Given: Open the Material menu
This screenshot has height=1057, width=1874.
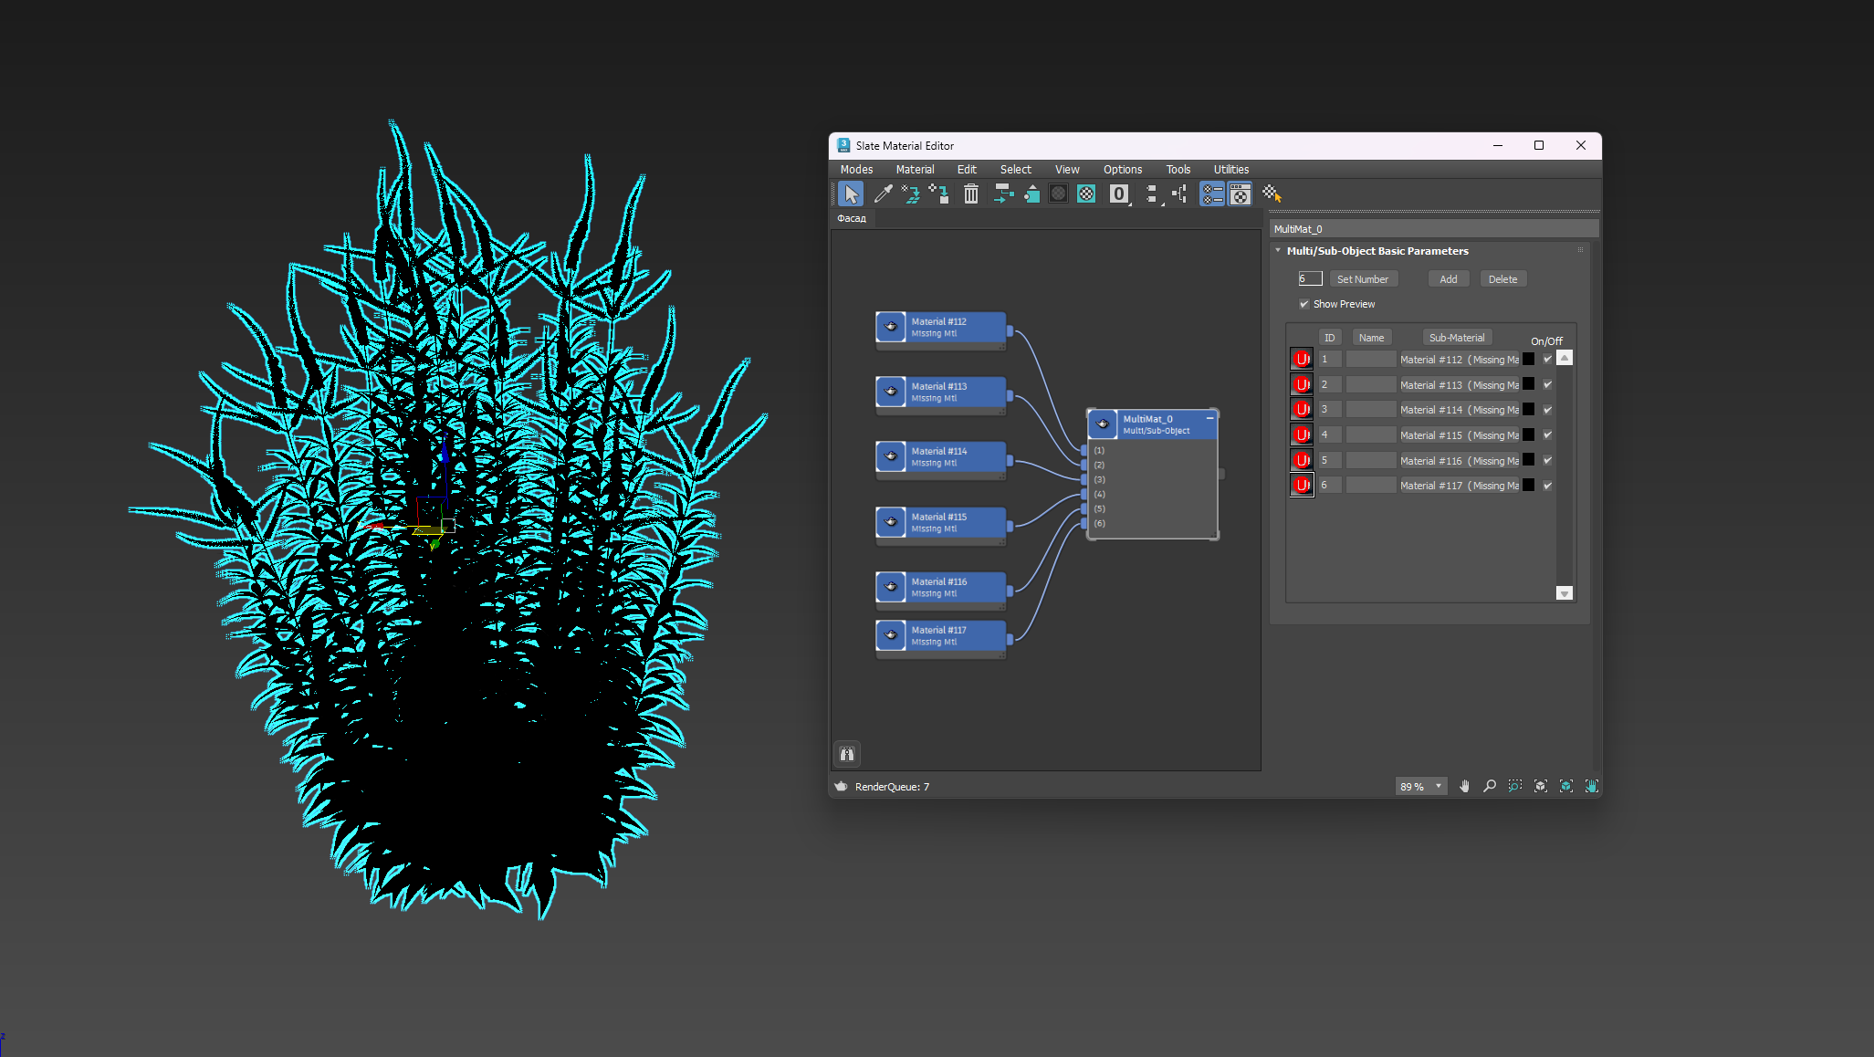Looking at the screenshot, I should [x=915, y=170].
